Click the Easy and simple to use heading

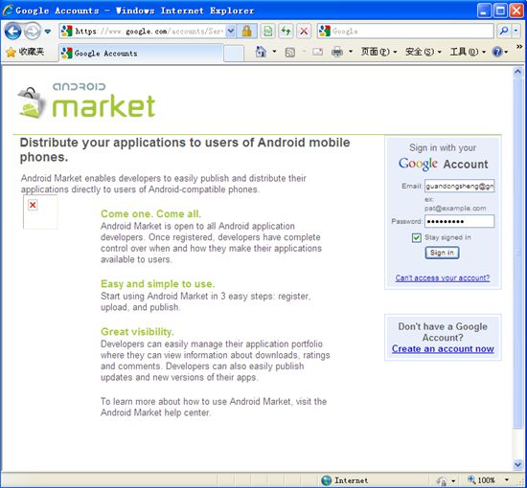(158, 284)
